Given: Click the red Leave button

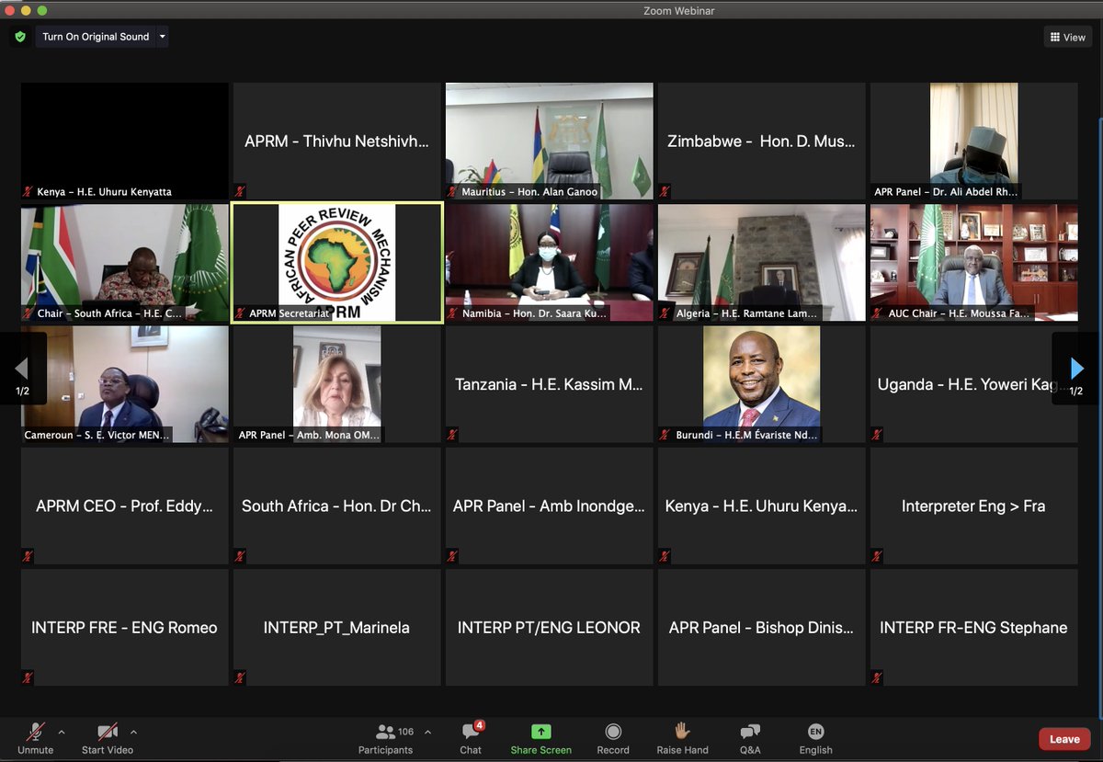Looking at the screenshot, I should tap(1064, 739).
